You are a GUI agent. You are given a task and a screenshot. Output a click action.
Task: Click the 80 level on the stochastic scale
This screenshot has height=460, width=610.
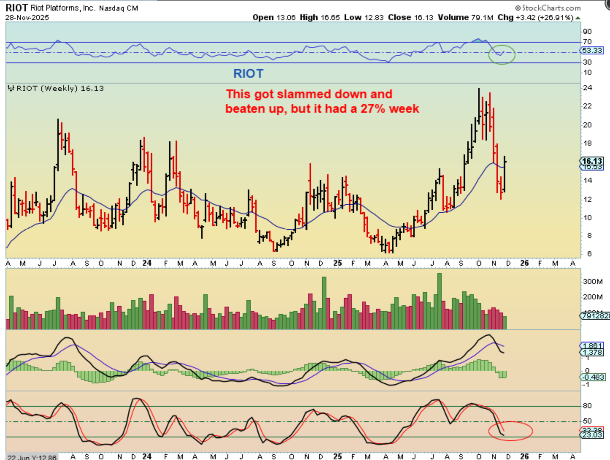(587, 406)
